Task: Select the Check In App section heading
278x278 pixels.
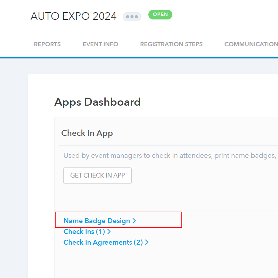Action: click(87, 133)
